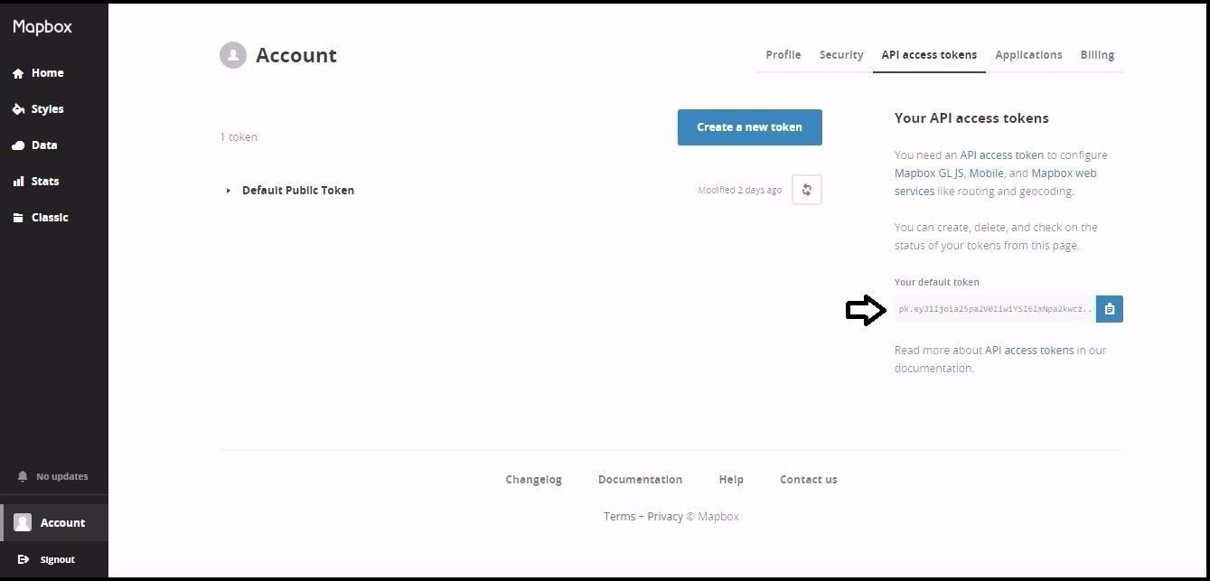The width and height of the screenshot is (1210, 581).
Task: Open the Terms link
Action: click(619, 517)
